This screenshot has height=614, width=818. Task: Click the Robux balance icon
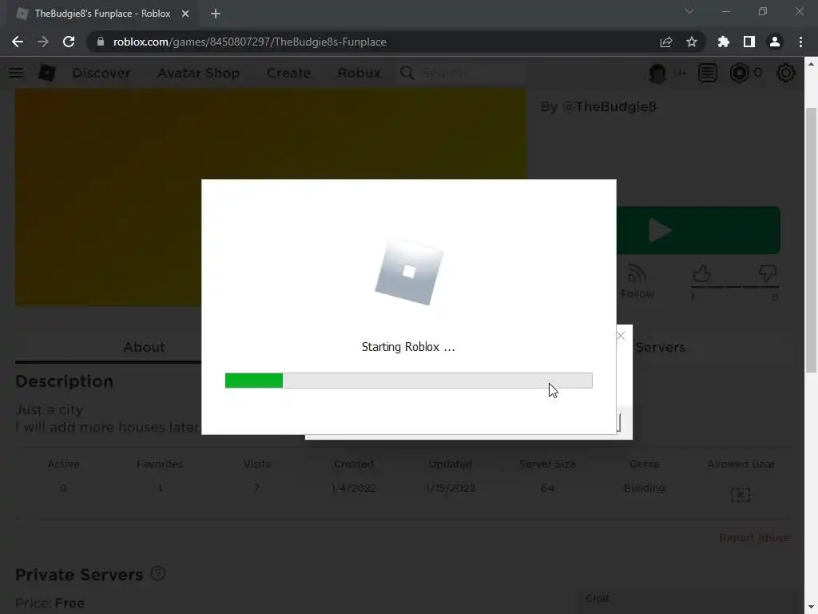[x=739, y=73]
